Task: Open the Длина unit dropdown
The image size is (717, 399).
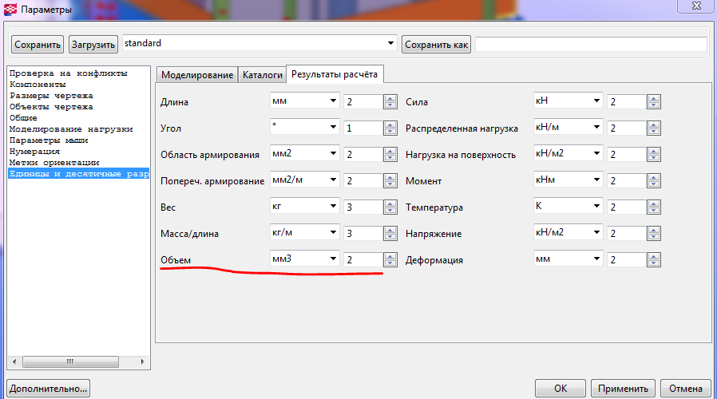Action: tap(304, 101)
